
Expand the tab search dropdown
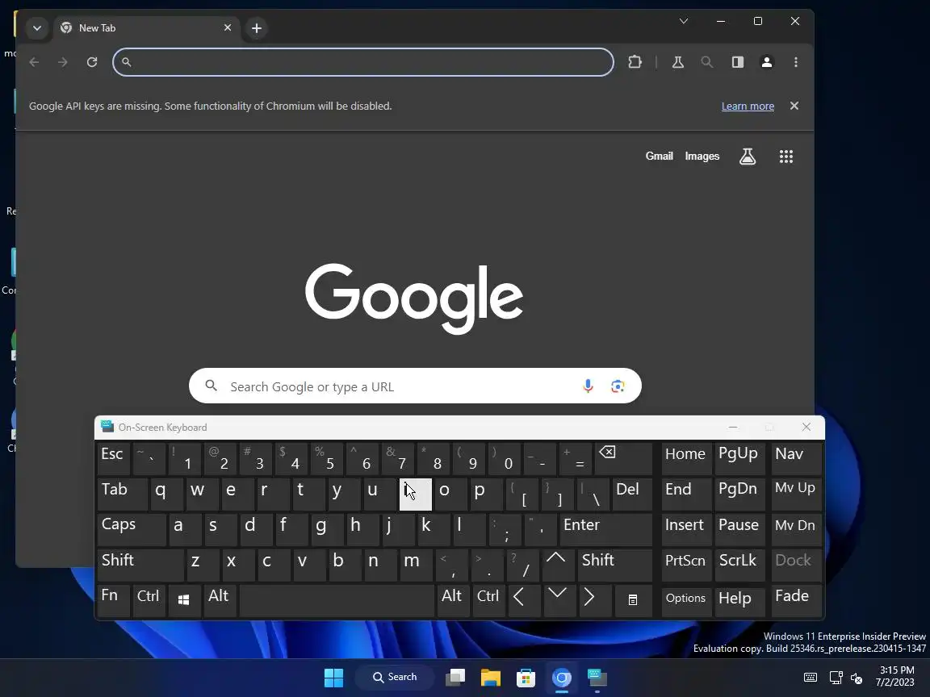click(x=37, y=28)
